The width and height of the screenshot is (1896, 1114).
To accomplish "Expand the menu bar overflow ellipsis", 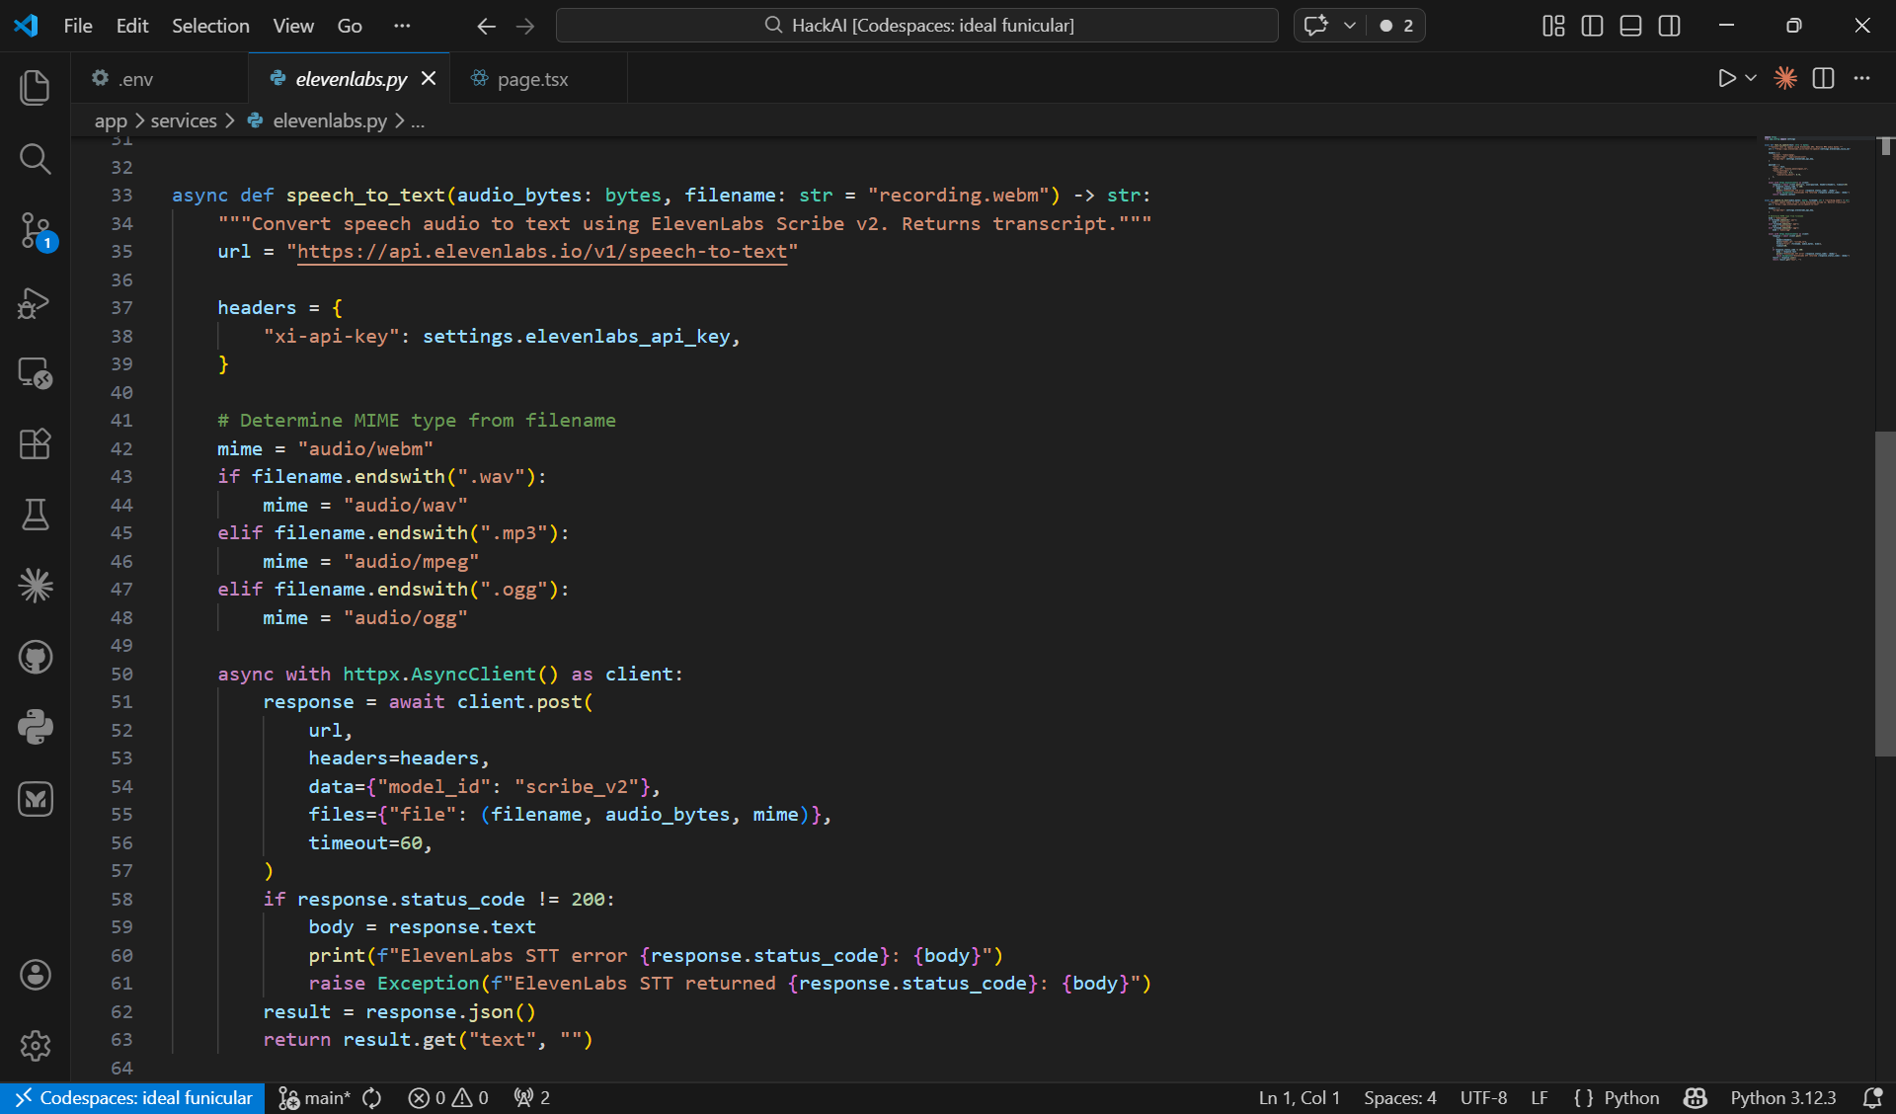I will coord(401,26).
